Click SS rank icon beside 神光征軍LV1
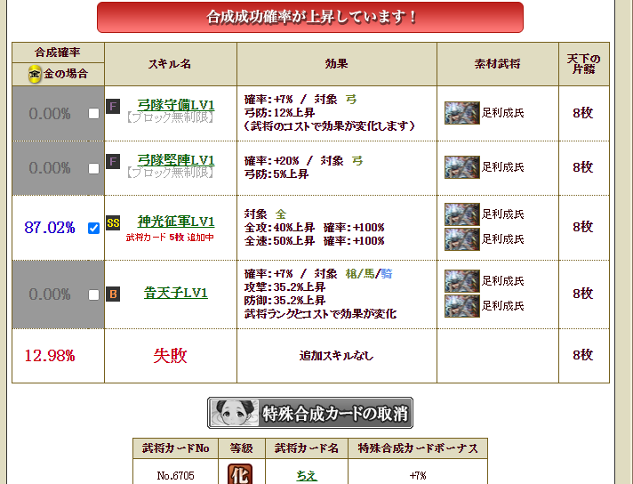Image resolution: width=633 pixels, height=484 pixels. coord(113,222)
